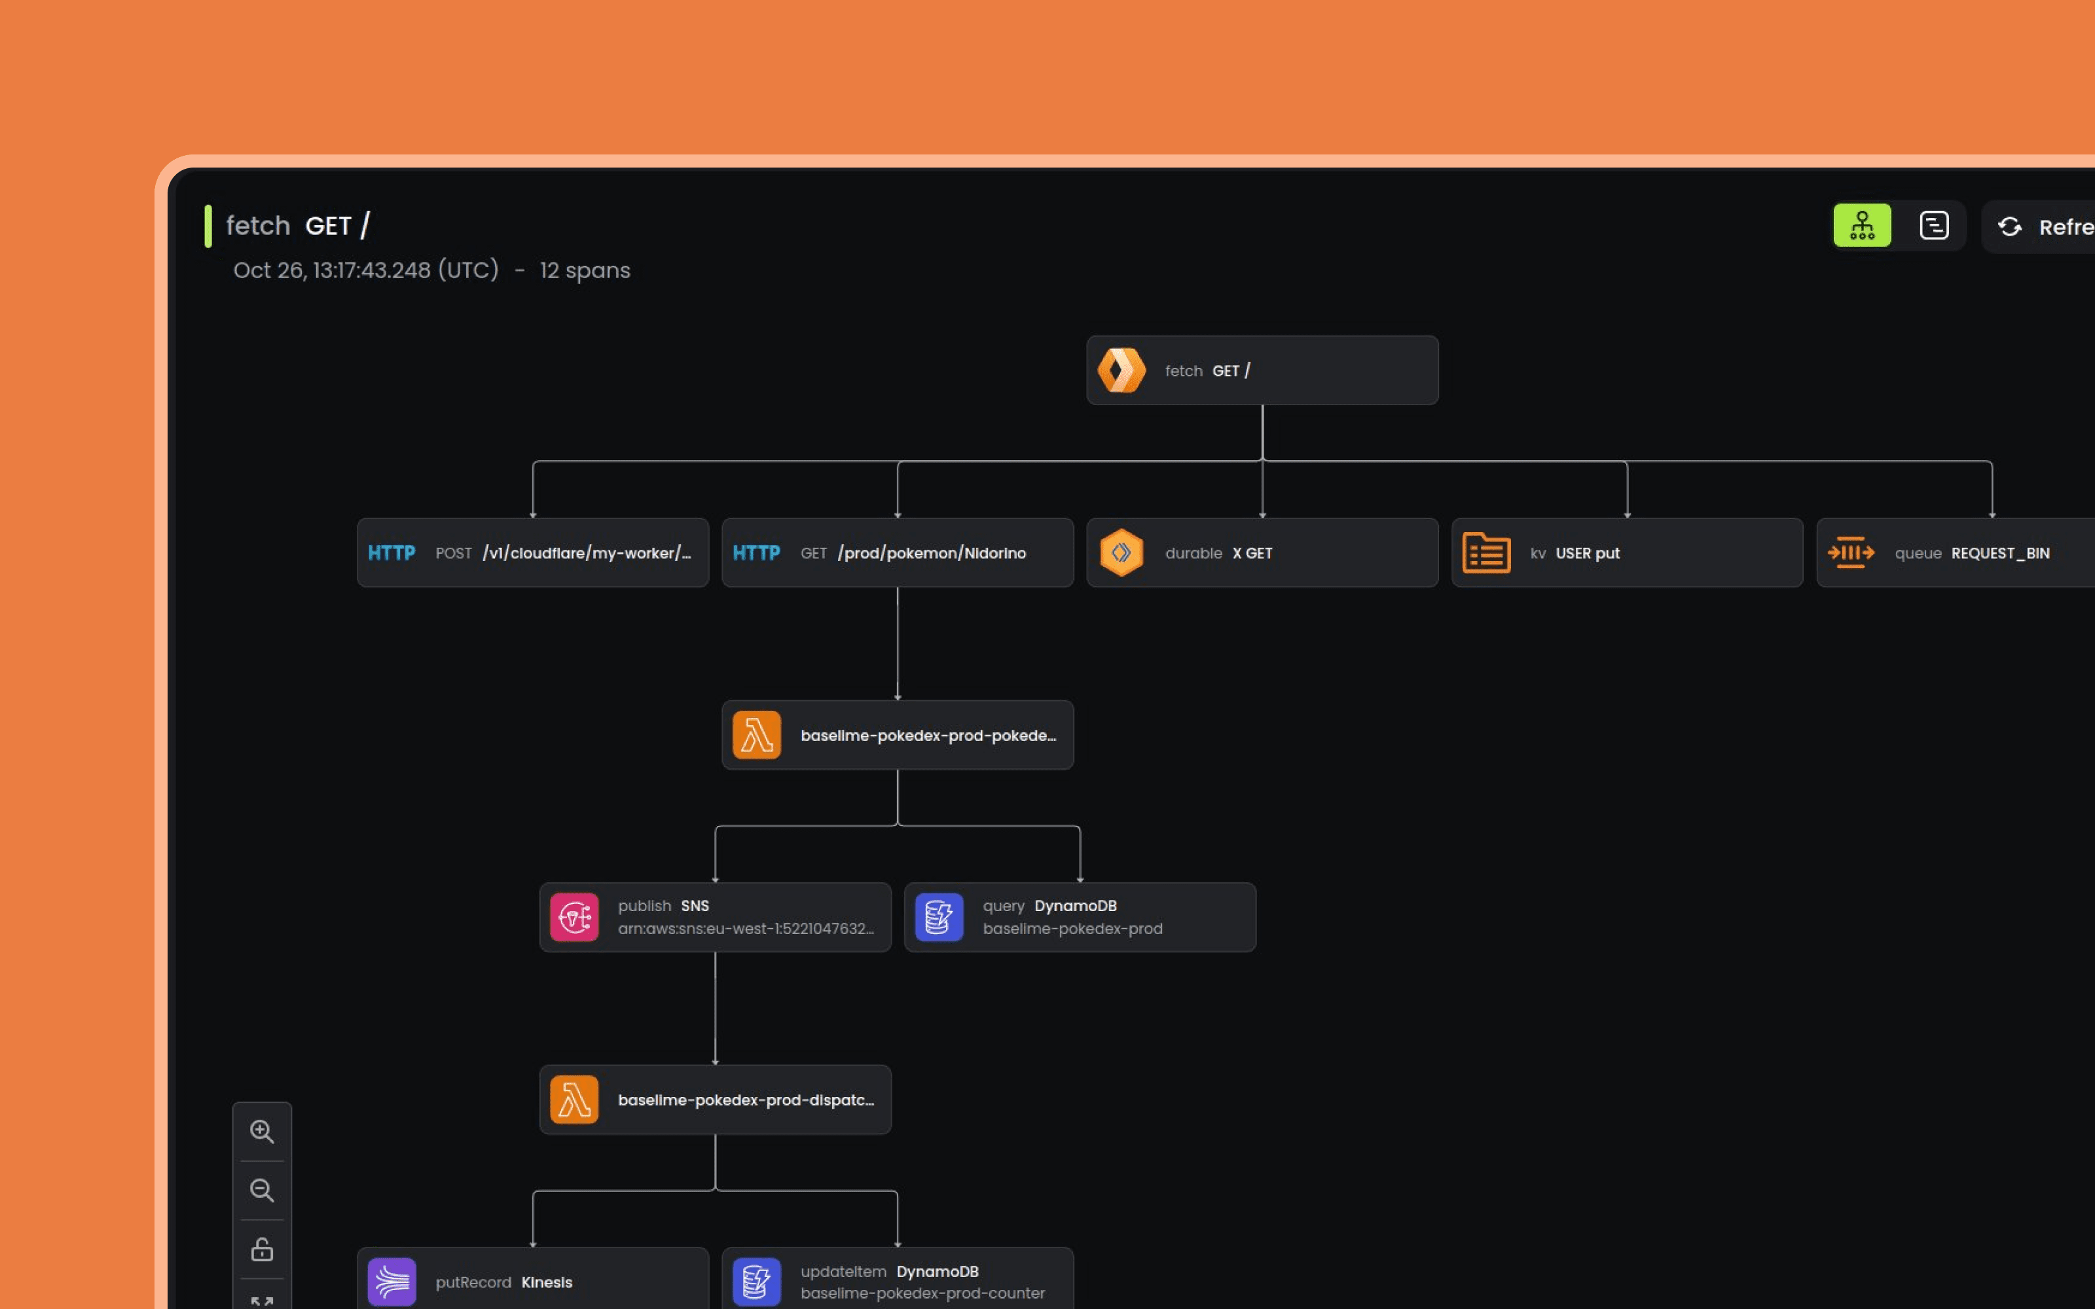Screen dimensions: 2095x1309
Task: Switch to the trace map tree view
Action: pyautogui.click(x=1861, y=226)
